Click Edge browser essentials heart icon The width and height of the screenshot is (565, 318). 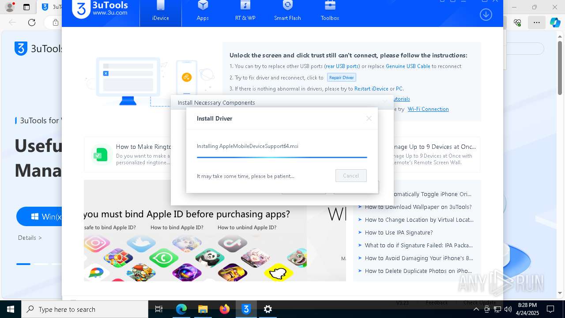click(517, 23)
